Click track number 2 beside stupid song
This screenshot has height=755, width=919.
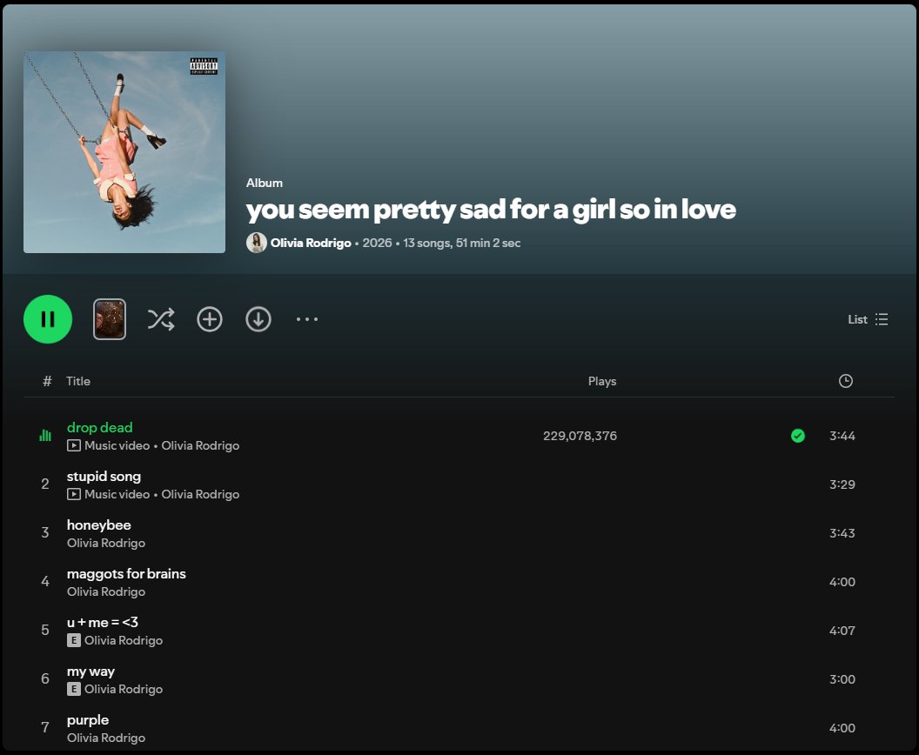[45, 484]
